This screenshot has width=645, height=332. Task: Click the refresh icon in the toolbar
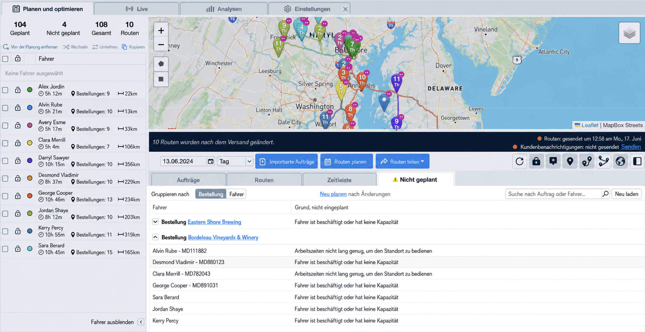[x=519, y=161]
